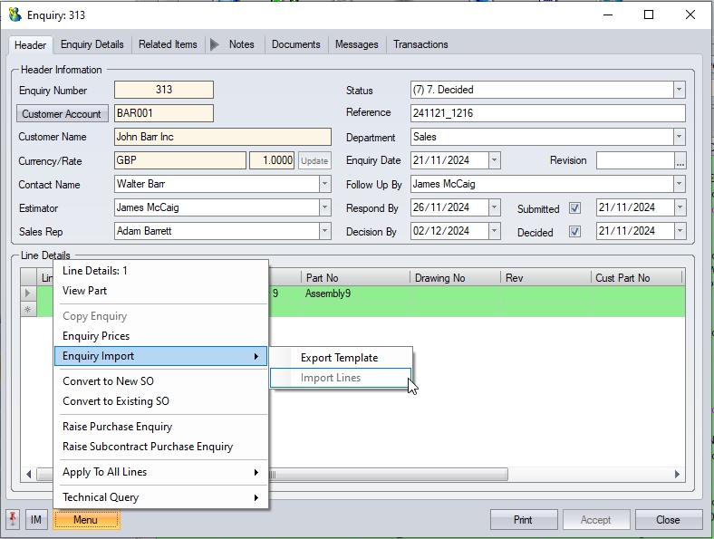714x539 pixels.
Task: Expand the Sales Rep dropdown
Action: pos(325,231)
